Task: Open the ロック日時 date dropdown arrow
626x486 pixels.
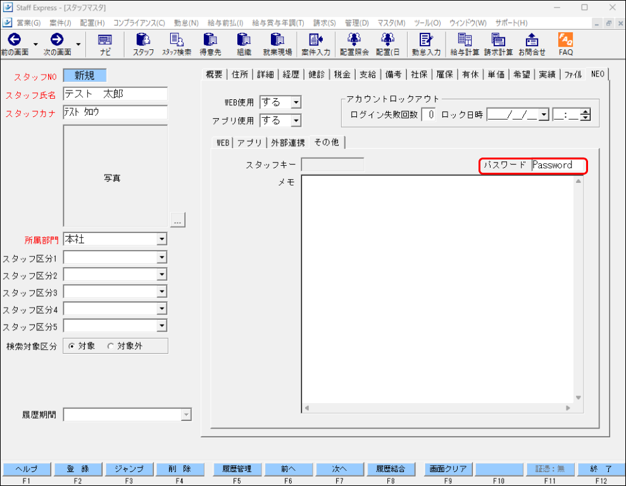Action: 544,115
